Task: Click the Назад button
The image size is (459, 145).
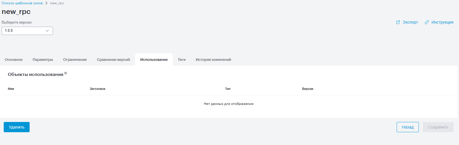Action: (408, 127)
